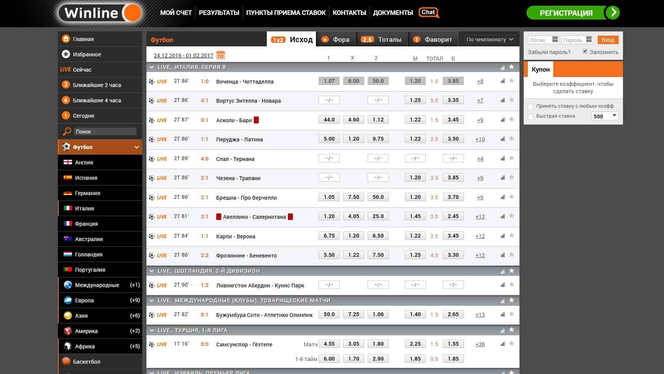Toggle the Запомнить checkbox
Image resolution: width=664 pixels, height=374 pixels.
pyautogui.click(x=585, y=51)
